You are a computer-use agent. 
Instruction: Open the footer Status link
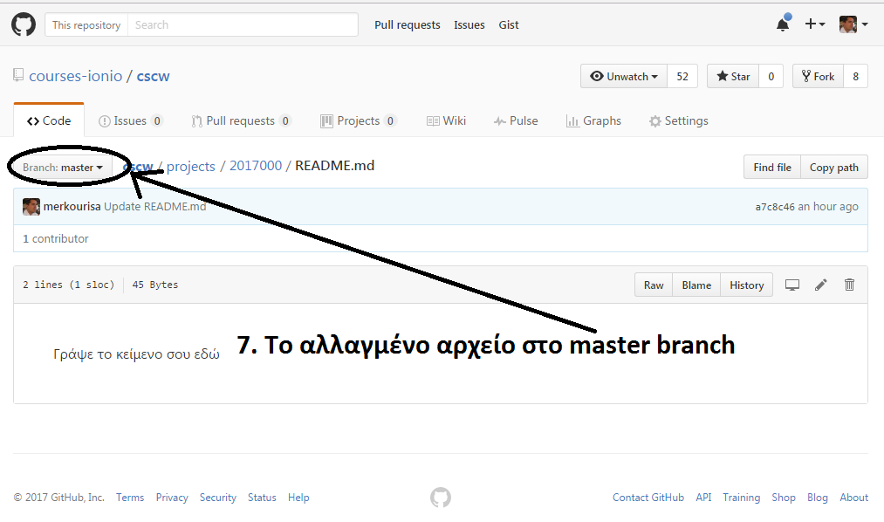coord(262,498)
